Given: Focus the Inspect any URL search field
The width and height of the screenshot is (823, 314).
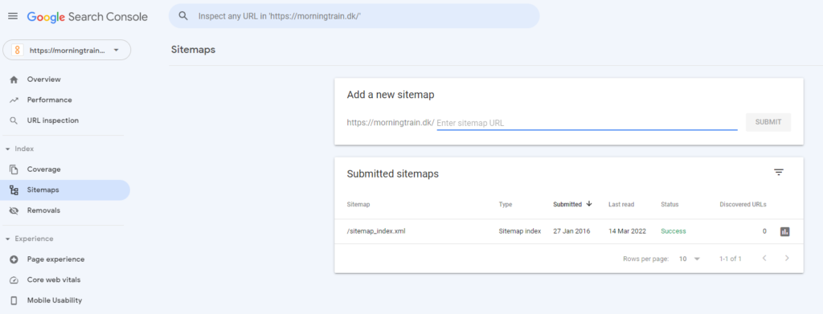Looking at the screenshot, I should (354, 16).
